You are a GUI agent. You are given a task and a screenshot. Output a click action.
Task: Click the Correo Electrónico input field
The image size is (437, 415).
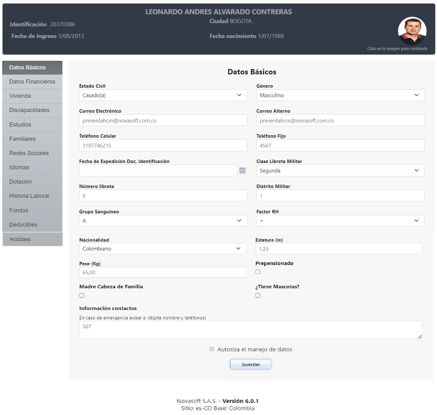click(163, 121)
